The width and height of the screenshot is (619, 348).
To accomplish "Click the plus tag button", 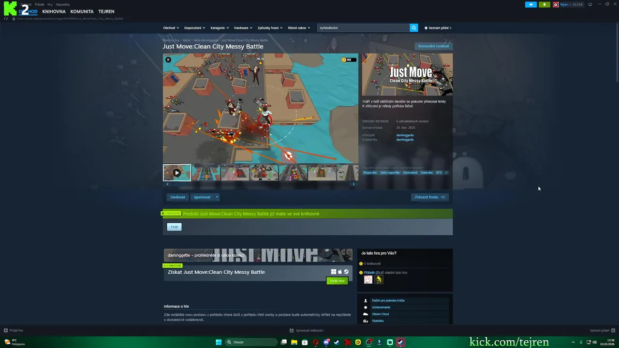I will pyautogui.click(x=446, y=173).
